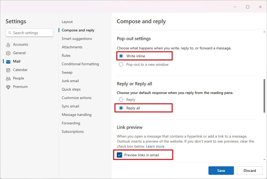Select the General settings gear icon
This screenshot has width=267, height=179.
pos(8,53)
